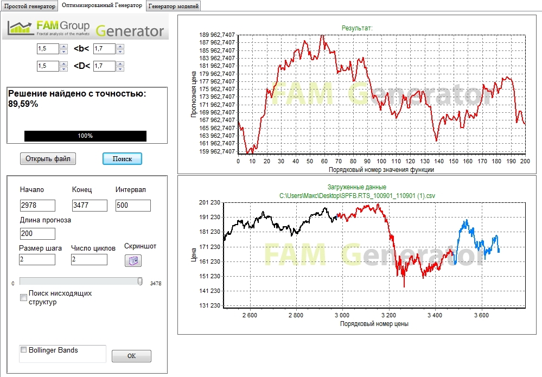
Task: Start the search with Поиск button
Action: point(123,158)
